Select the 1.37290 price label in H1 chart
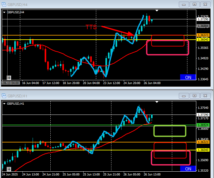Screen dimensions: 214x178 203,115
